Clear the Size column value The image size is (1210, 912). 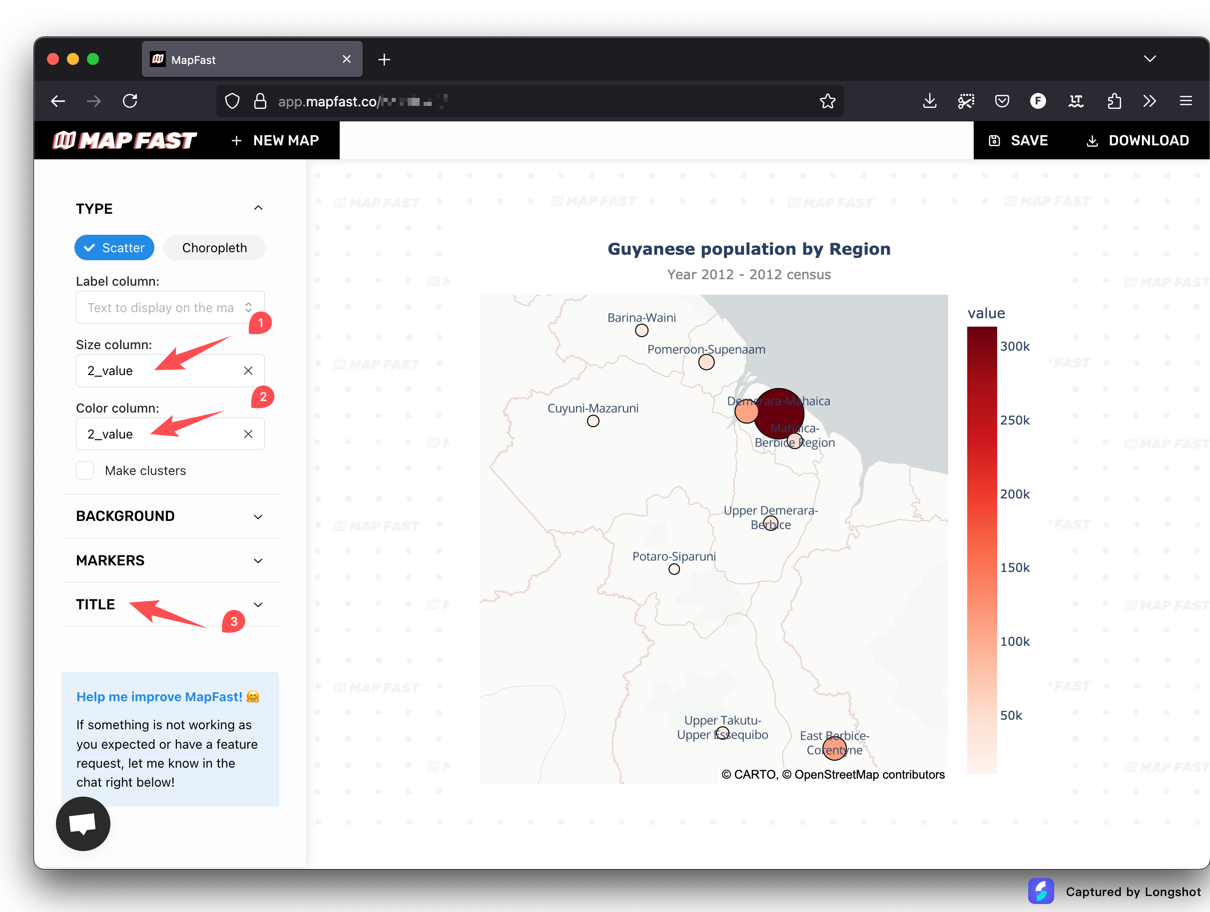pyautogui.click(x=248, y=371)
